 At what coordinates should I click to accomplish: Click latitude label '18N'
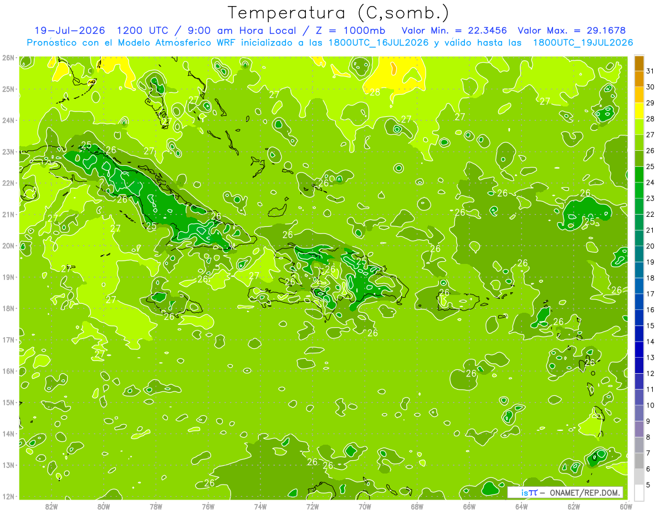coord(8,308)
